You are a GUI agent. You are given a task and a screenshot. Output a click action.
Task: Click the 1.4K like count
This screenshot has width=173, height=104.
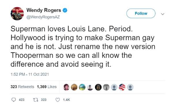(66, 100)
